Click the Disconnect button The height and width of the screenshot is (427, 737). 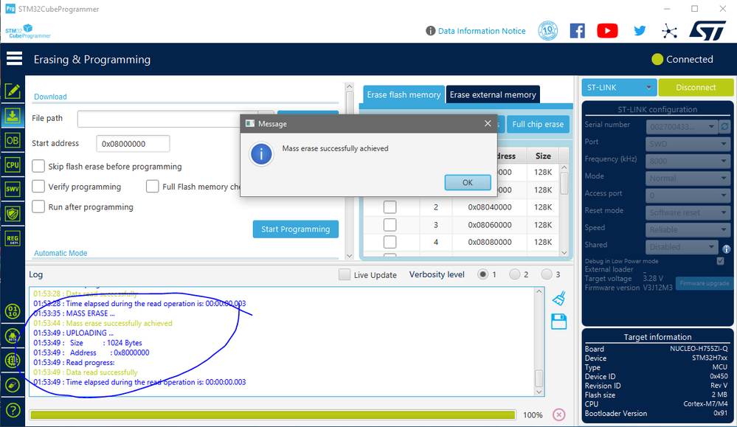pos(696,87)
